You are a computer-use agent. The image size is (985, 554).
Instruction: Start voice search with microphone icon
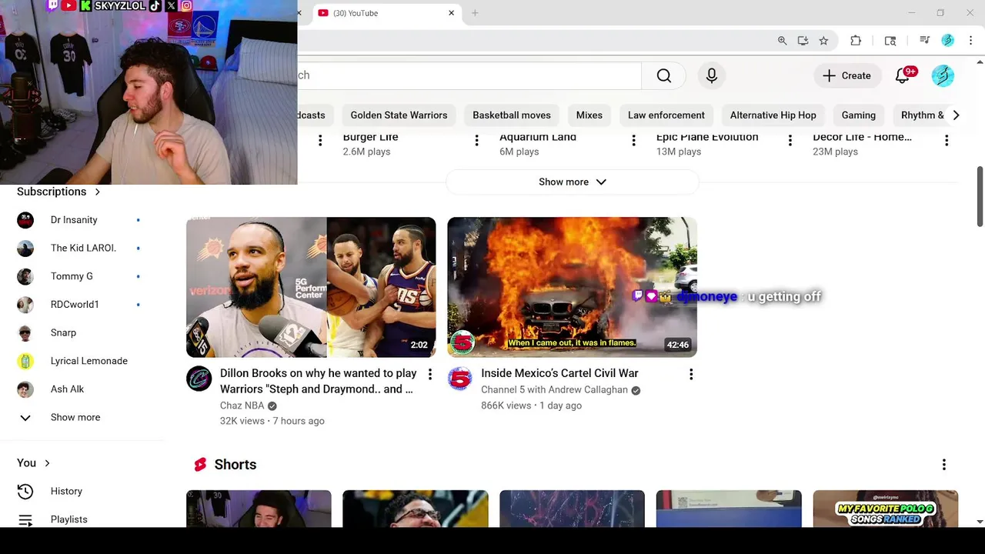712,75
